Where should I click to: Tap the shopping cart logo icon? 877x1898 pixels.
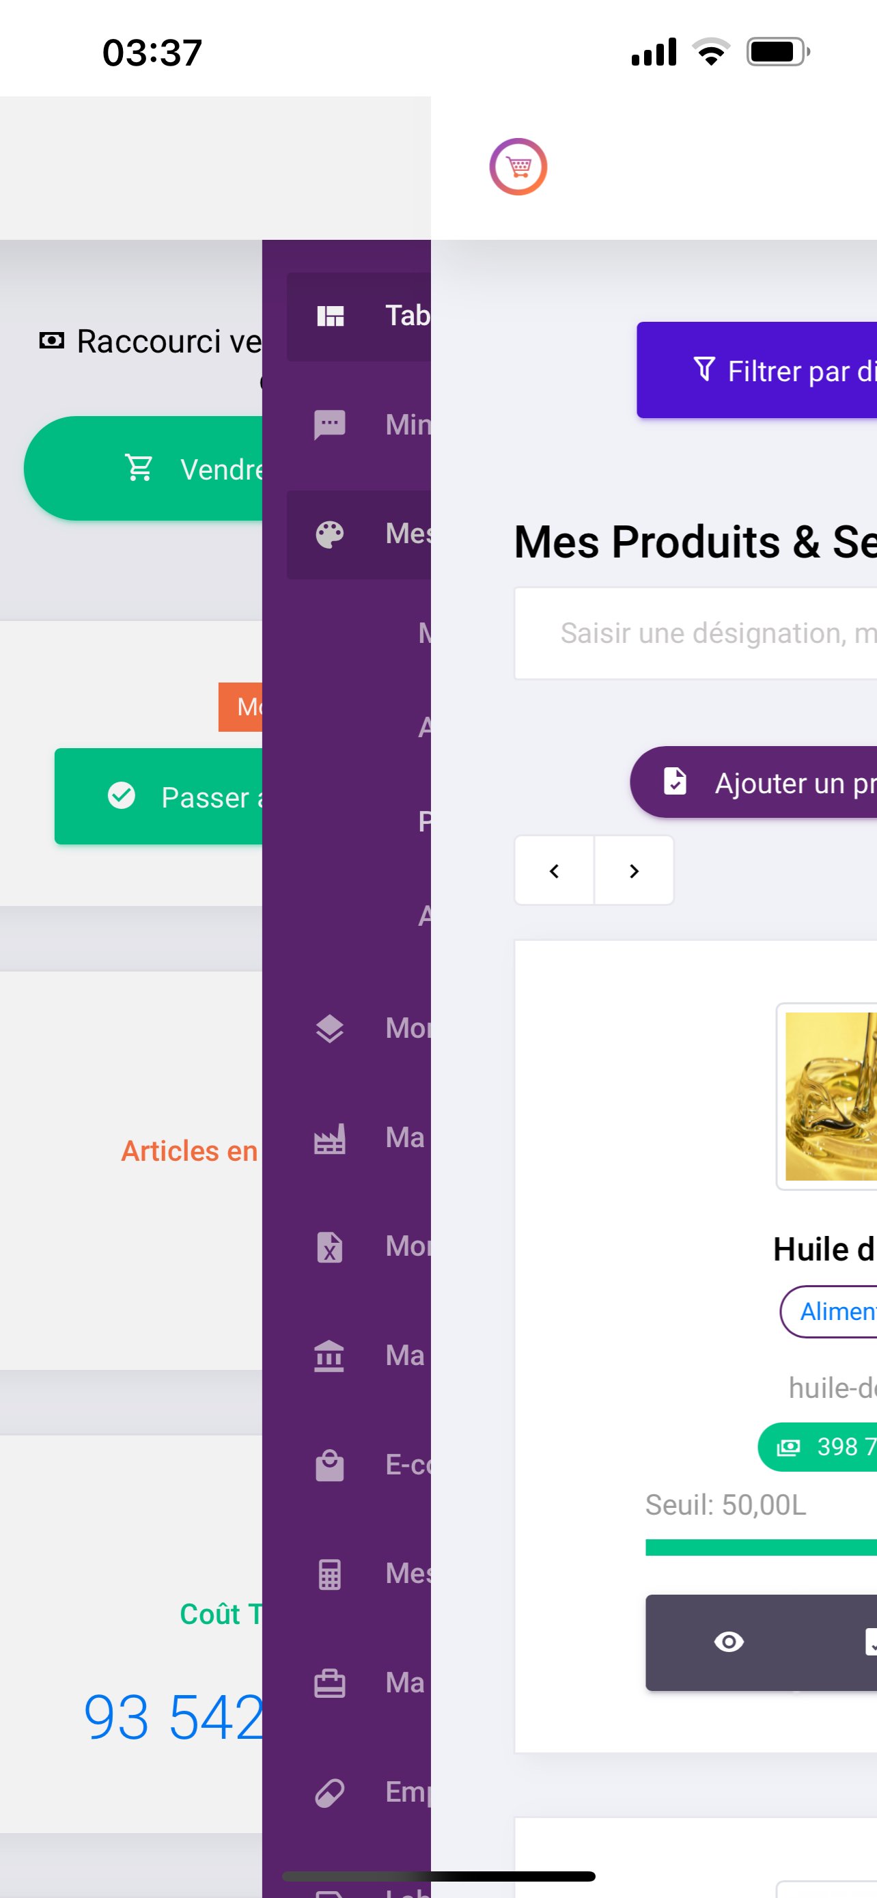[518, 167]
